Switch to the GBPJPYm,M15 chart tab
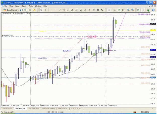This screenshot has width=157, height=114. [x=34, y=108]
